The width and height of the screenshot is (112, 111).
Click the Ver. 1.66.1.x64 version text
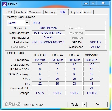pyautogui.click(x=34, y=105)
